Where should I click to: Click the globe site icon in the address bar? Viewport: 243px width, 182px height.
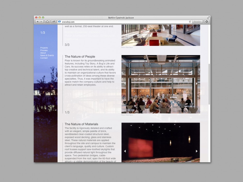[59, 22]
